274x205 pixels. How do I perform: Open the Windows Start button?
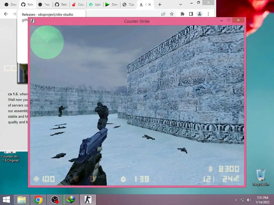coord(6,200)
